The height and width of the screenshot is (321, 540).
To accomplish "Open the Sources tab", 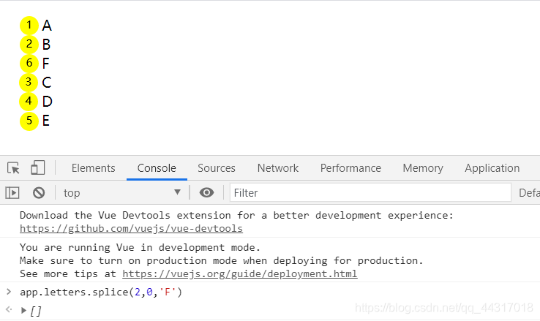I will tap(217, 168).
